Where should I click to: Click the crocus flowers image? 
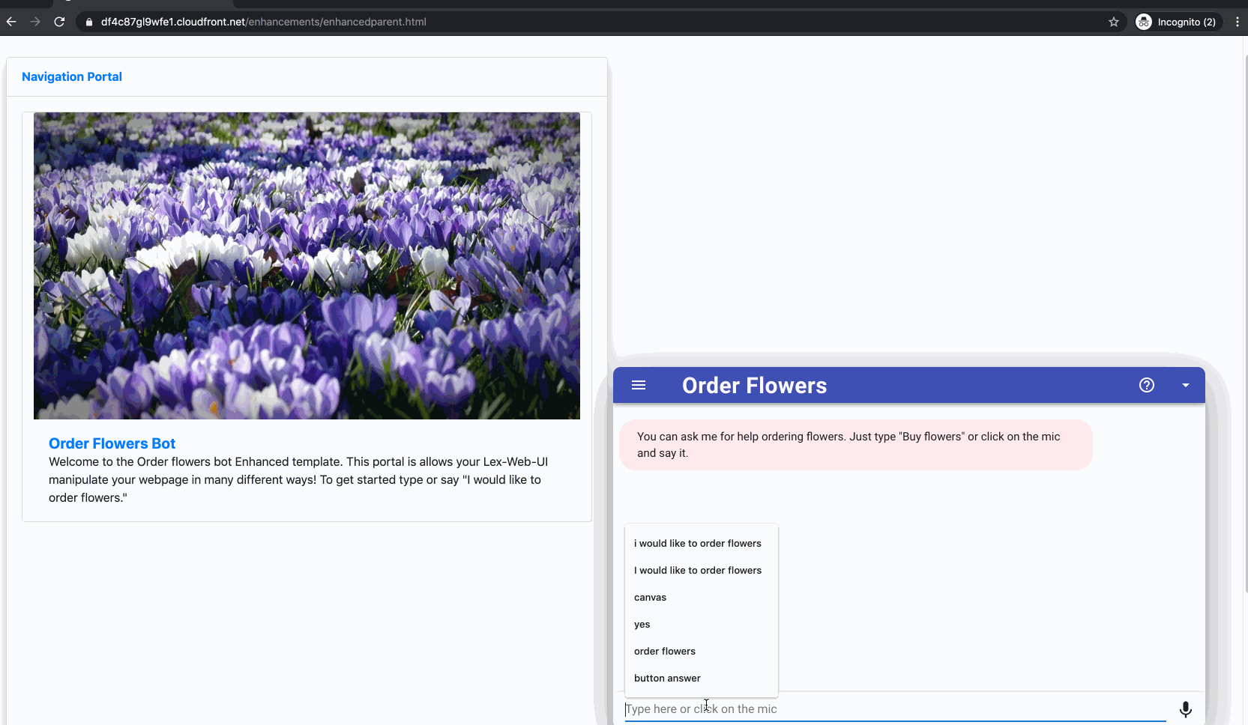(x=307, y=266)
